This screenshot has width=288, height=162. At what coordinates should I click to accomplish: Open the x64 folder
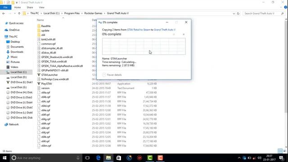click(x=43, y=35)
